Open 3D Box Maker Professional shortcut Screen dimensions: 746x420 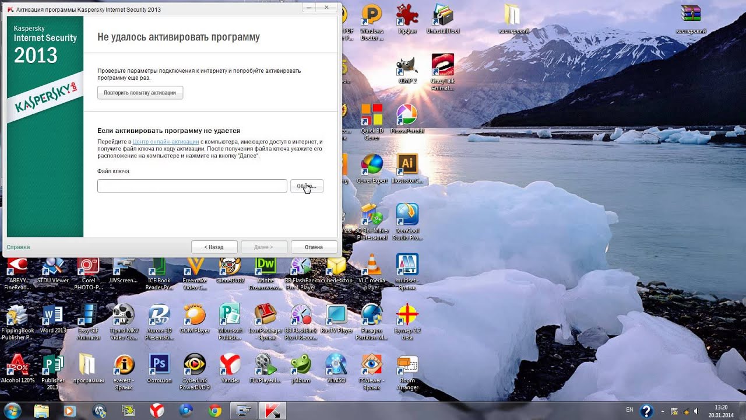[x=372, y=222]
